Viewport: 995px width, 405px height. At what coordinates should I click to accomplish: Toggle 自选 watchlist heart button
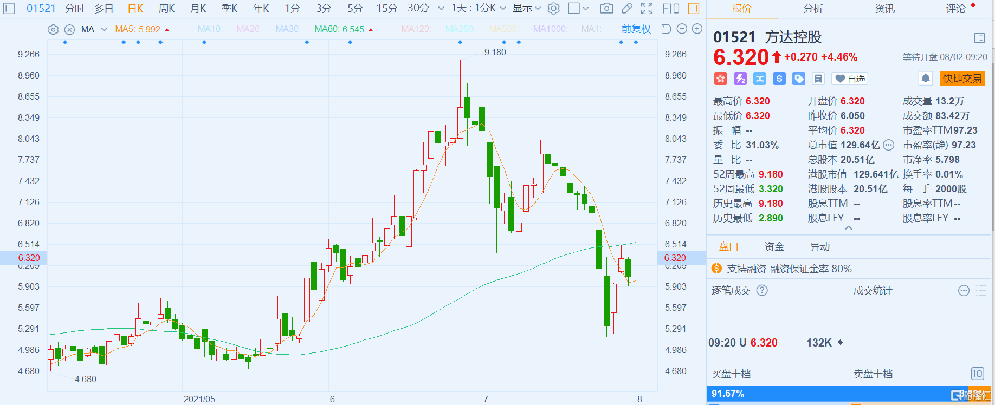(x=850, y=79)
